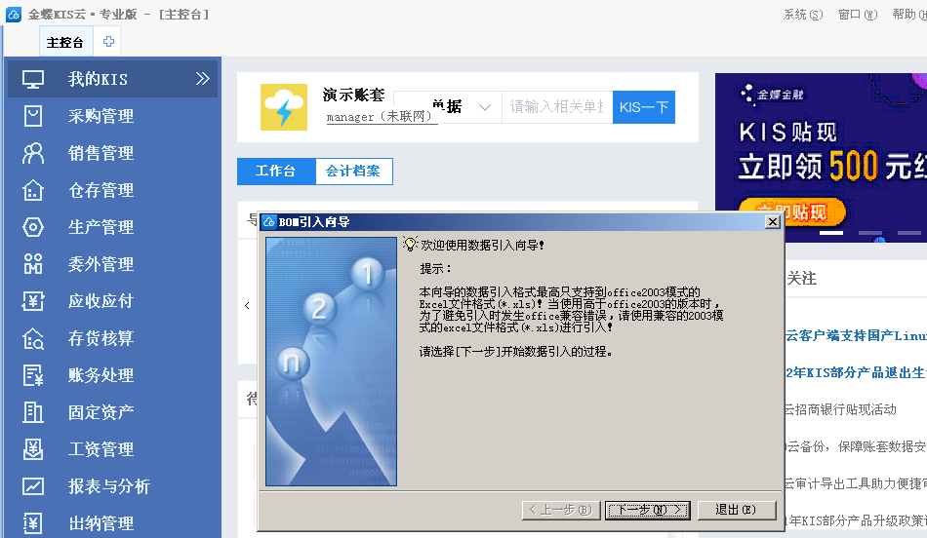
Task: Click the 委外管理 grid icon
Action: point(33,264)
